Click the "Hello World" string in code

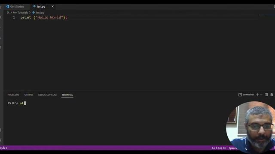point(49,18)
